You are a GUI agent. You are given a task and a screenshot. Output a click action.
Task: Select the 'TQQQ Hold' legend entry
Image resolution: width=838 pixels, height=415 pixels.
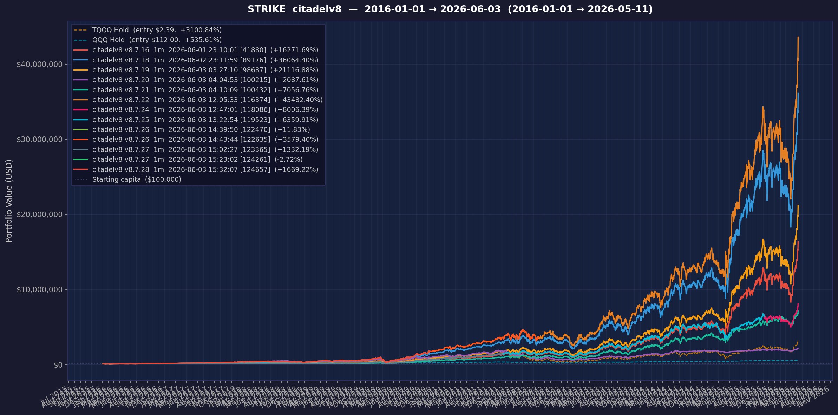pos(148,30)
